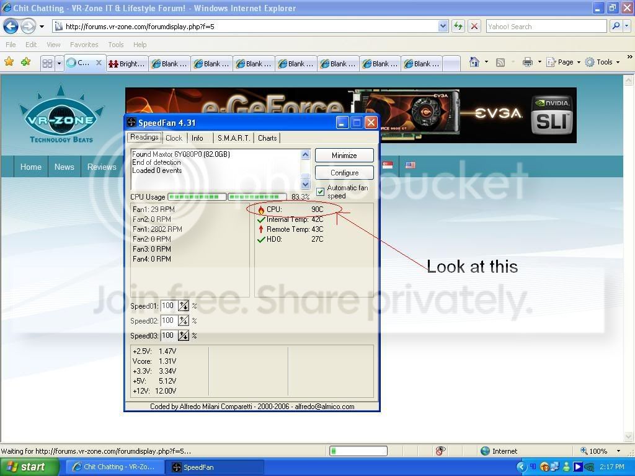Open the Tools menu in menu bar
Image resolution: width=635 pixels, height=476 pixels.
[116, 45]
